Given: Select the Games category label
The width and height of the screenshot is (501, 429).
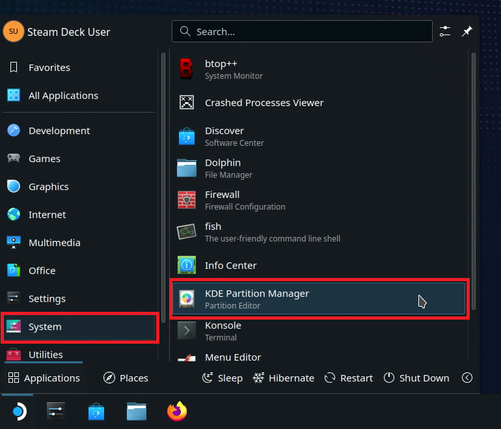Looking at the screenshot, I should click(x=44, y=159).
